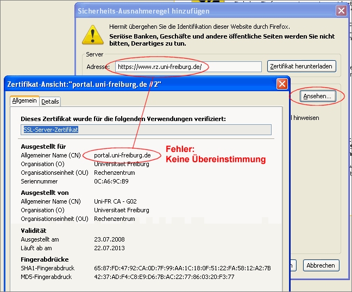Close the Sicherheits-Ausnahmeregel hinzufügen dialog
Image resolution: width=352 pixels, height=292 pixels.
341,10
